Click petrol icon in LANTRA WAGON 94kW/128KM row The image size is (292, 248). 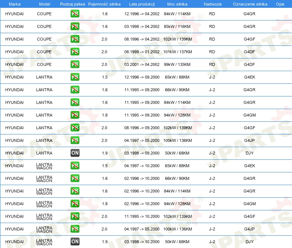pyautogui.click(x=75, y=204)
